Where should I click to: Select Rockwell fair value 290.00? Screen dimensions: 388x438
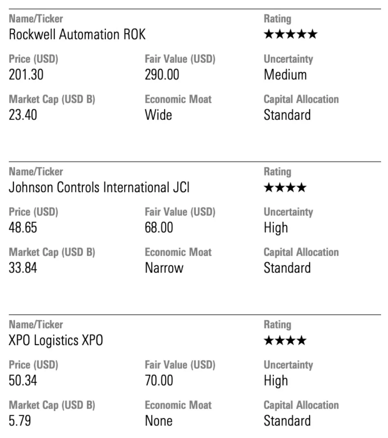click(162, 75)
